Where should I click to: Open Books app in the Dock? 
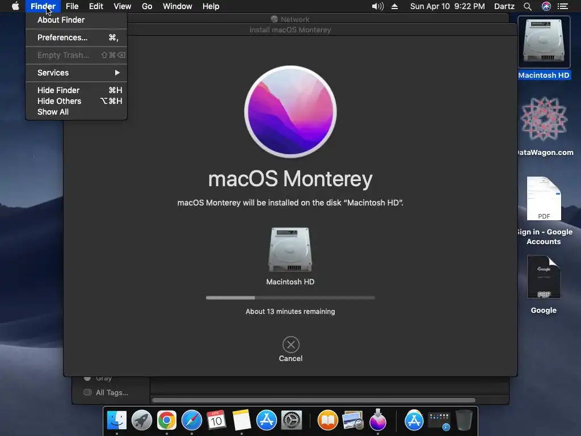tap(328, 421)
